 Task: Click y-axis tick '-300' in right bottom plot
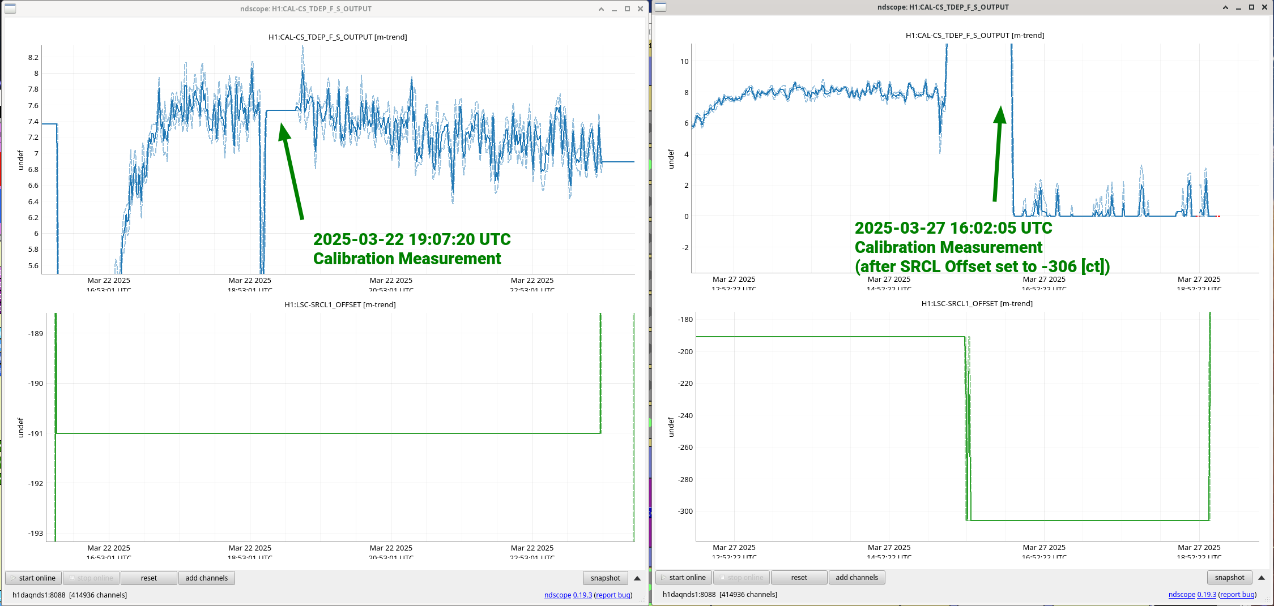point(685,511)
